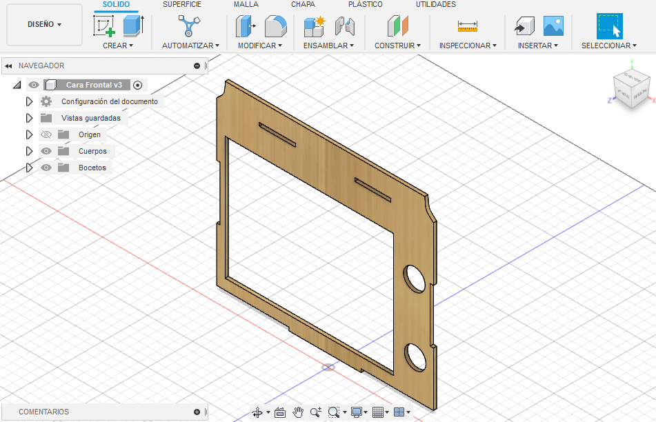
Task: Open the Construir dropdown menu
Action: point(397,46)
